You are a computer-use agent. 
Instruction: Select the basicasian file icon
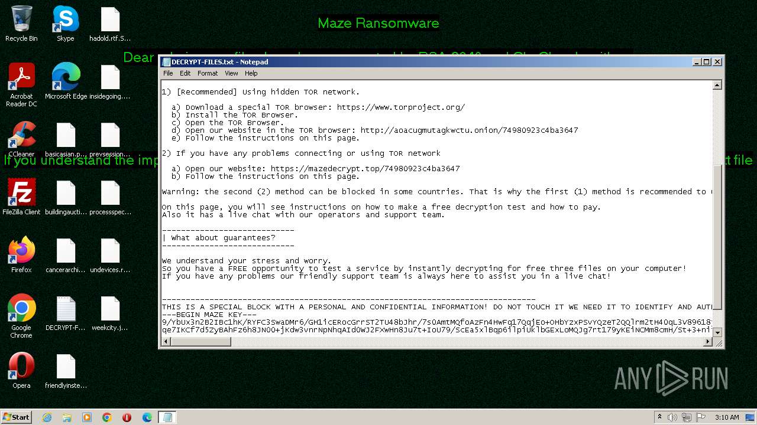66,139
